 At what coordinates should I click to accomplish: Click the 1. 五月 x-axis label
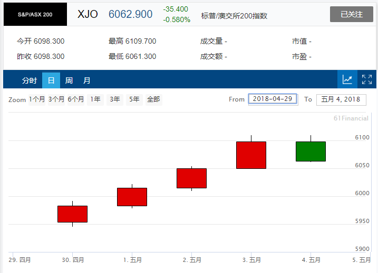point(132,260)
